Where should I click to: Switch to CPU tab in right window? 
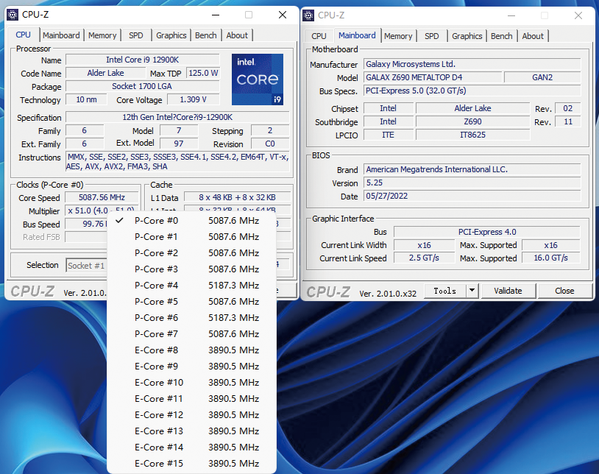(x=319, y=36)
